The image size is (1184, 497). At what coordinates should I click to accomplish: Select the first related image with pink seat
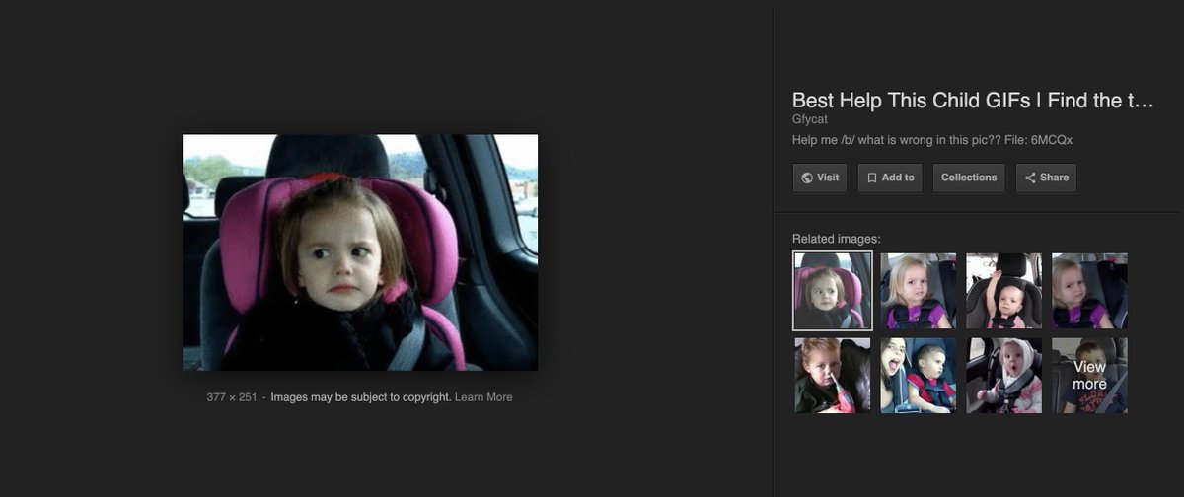[833, 291]
